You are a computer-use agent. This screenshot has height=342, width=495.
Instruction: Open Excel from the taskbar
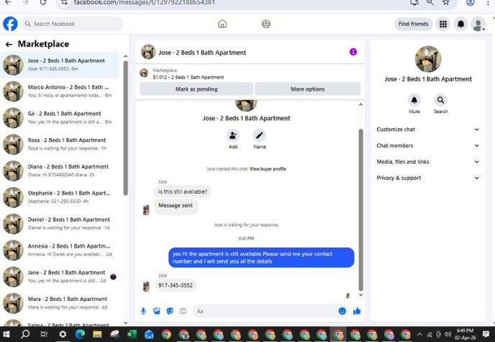pyautogui.click(x=132, y=334)
